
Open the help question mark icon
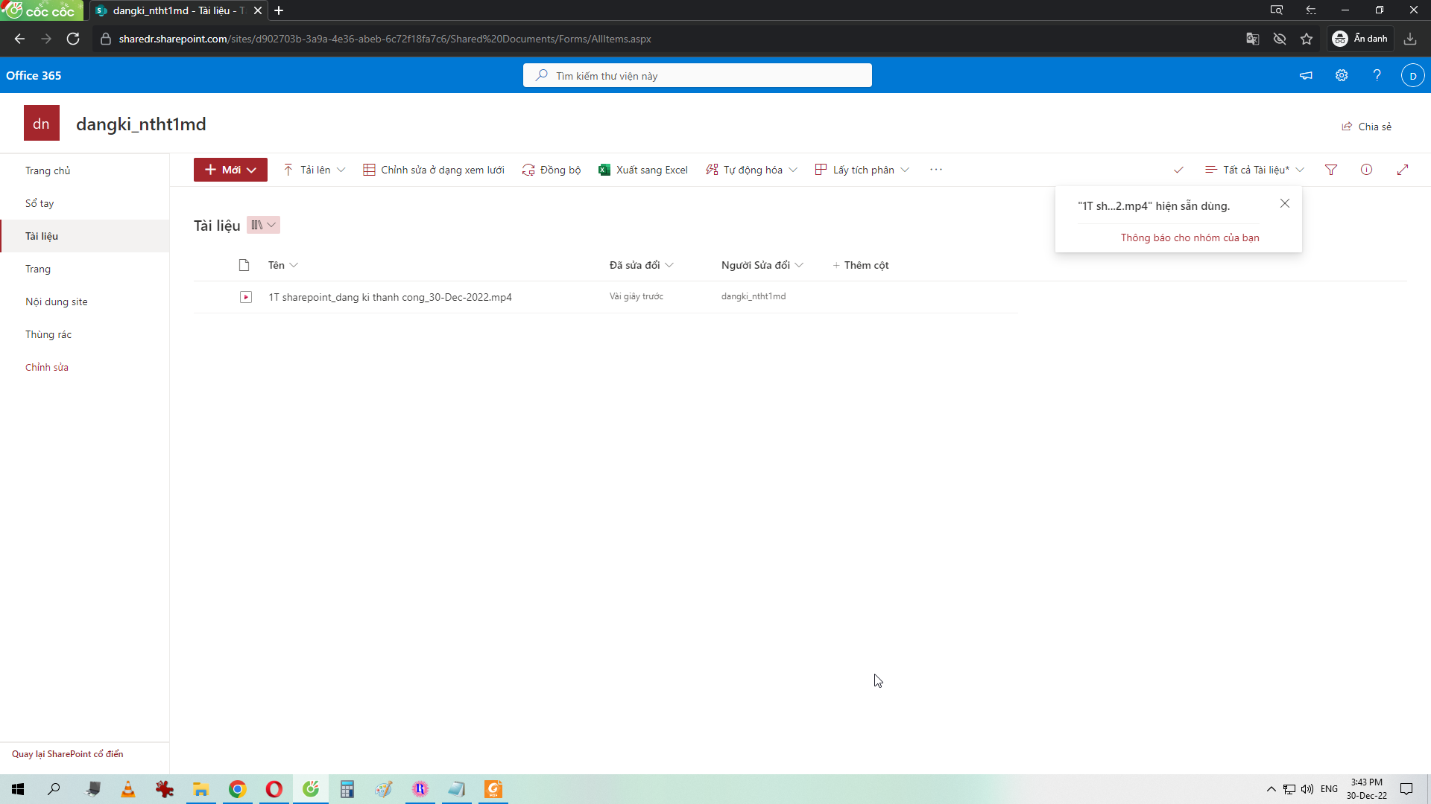tap(1377, 75)
